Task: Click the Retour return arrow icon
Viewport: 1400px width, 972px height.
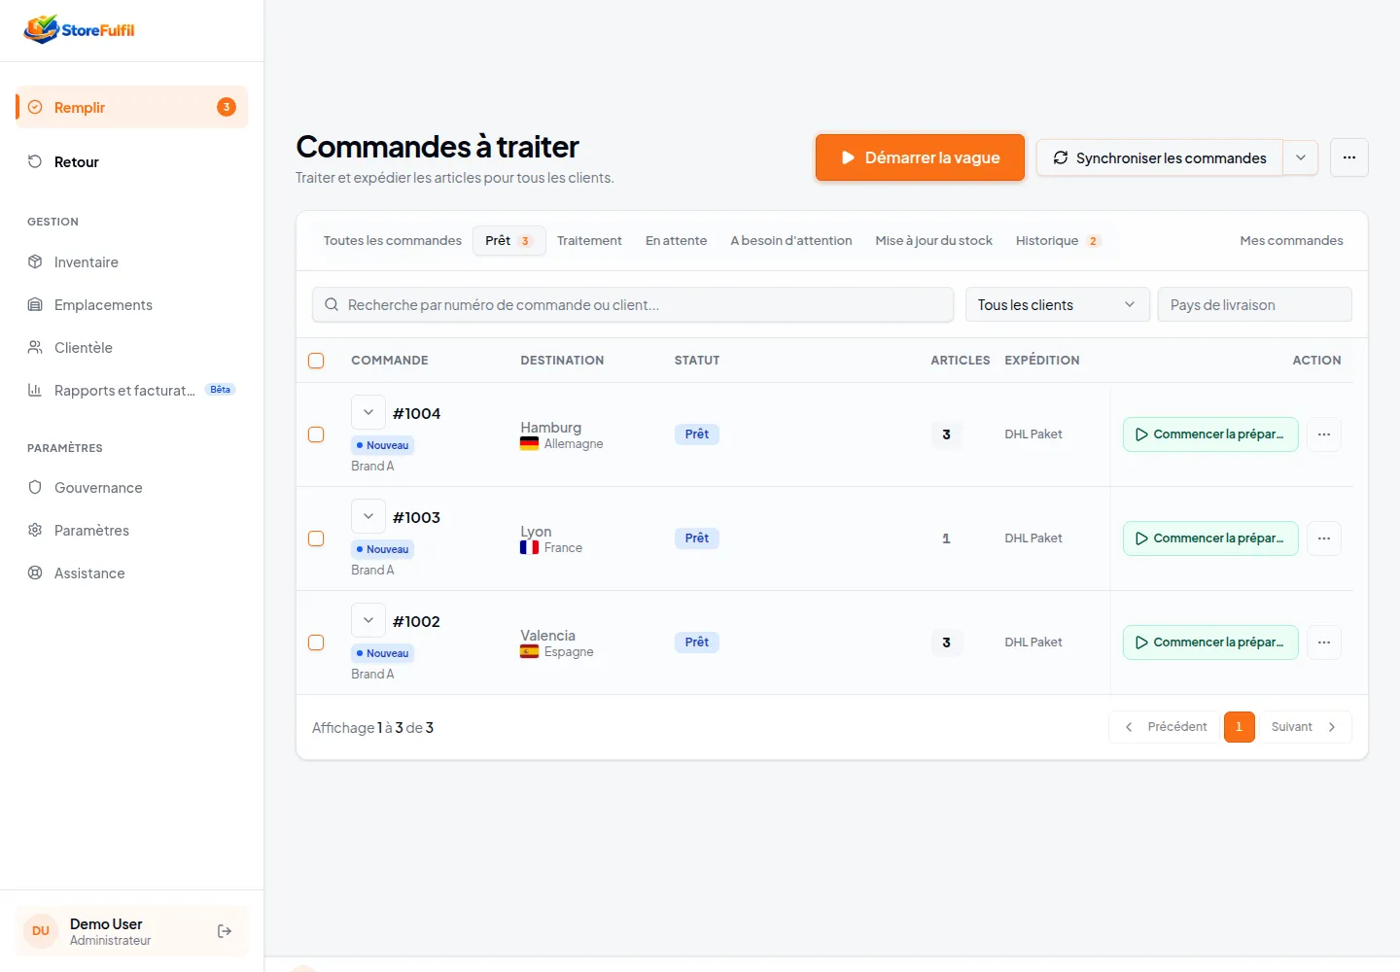Action: 35,161
